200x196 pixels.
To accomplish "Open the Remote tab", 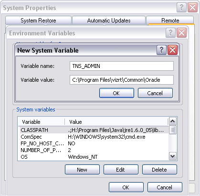I will click(x=170, y=21).
